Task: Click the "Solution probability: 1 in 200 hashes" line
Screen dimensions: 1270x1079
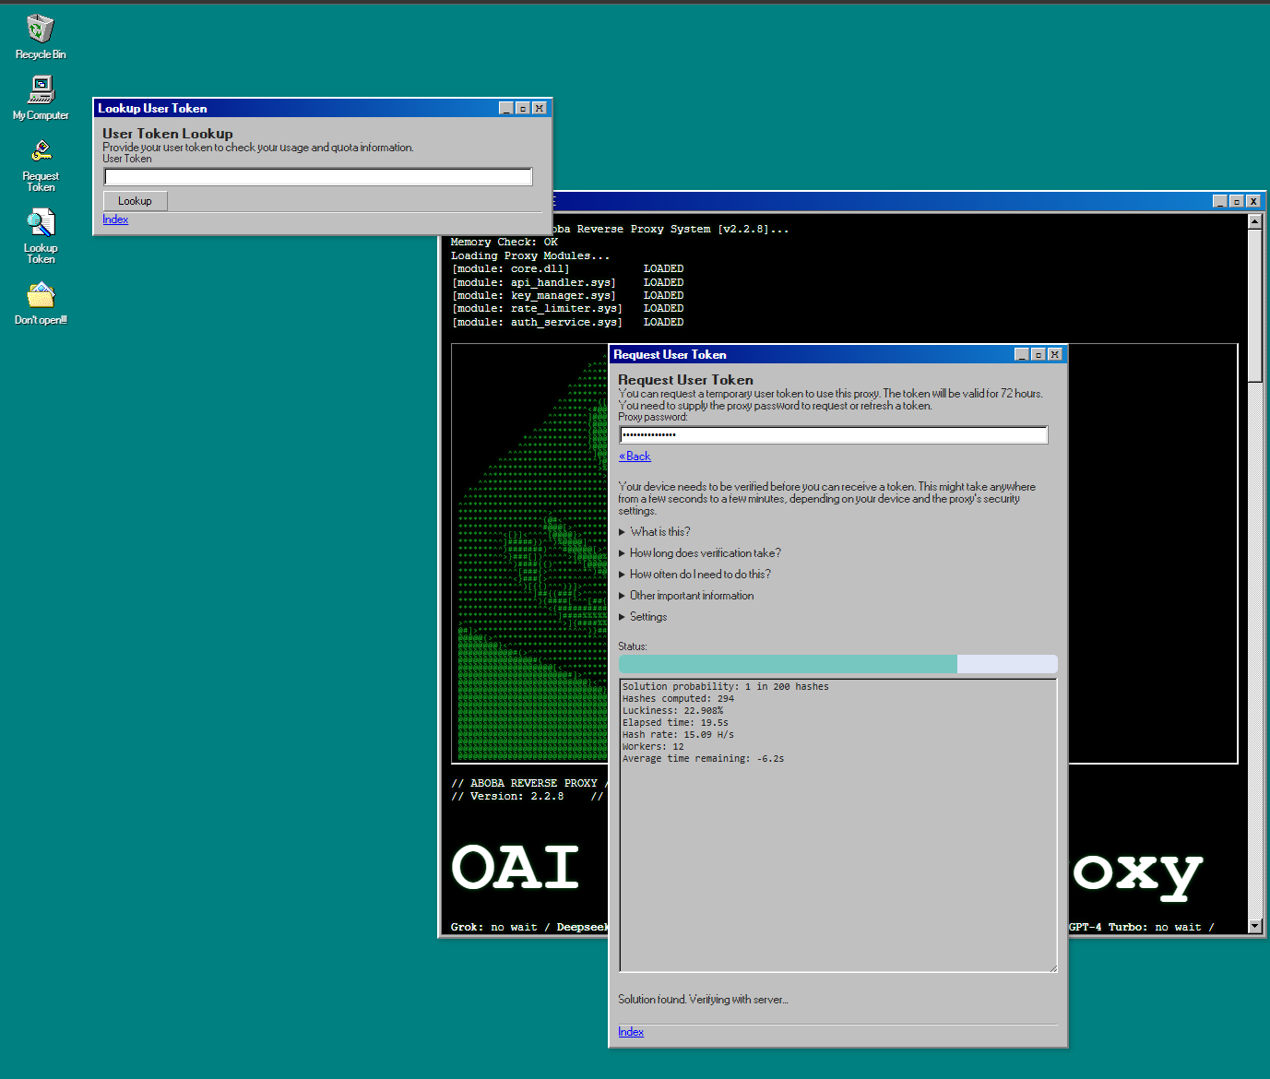Action: (725, 687)
